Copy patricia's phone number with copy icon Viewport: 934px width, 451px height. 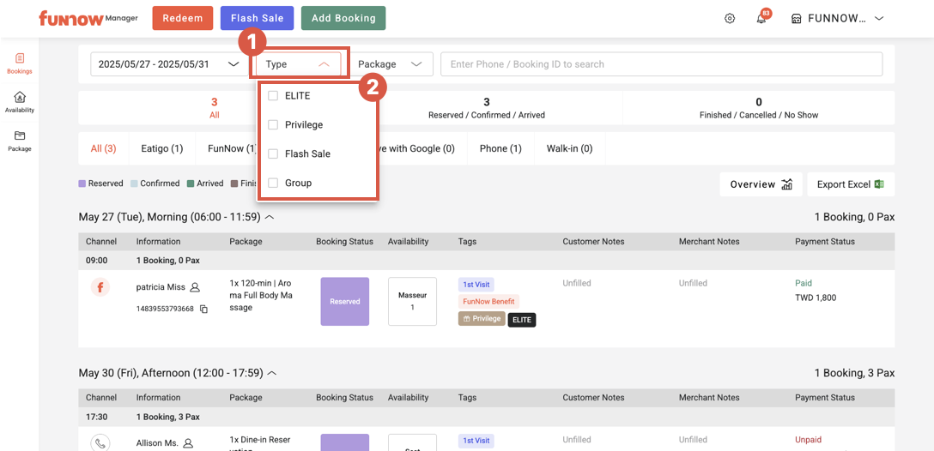203,309
